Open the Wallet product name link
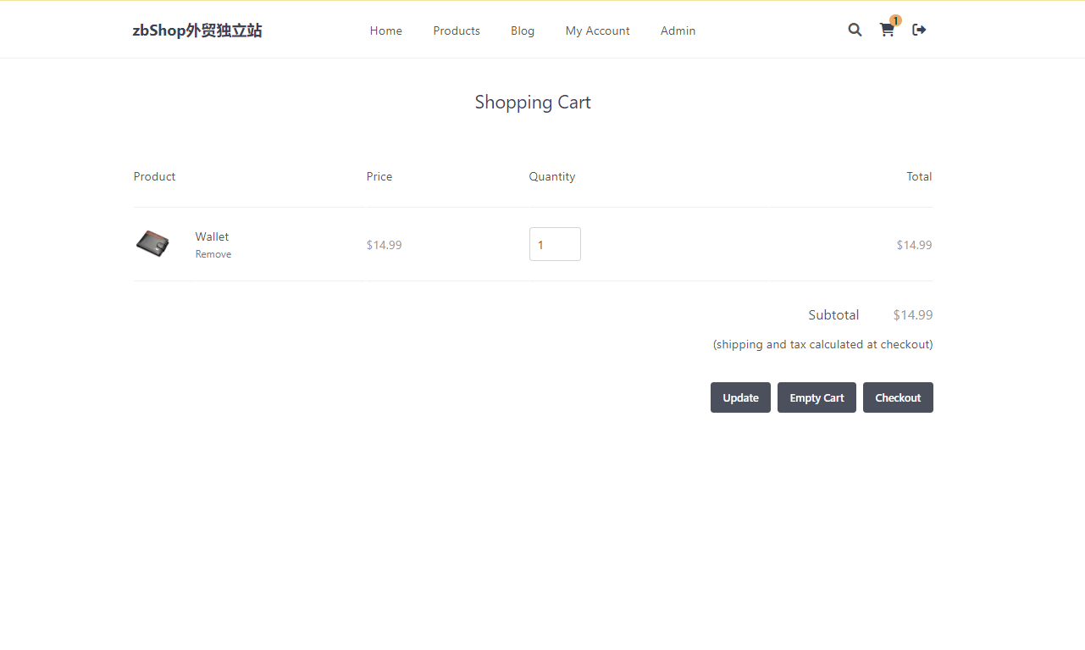The image size is (1085, 650). 212,236
